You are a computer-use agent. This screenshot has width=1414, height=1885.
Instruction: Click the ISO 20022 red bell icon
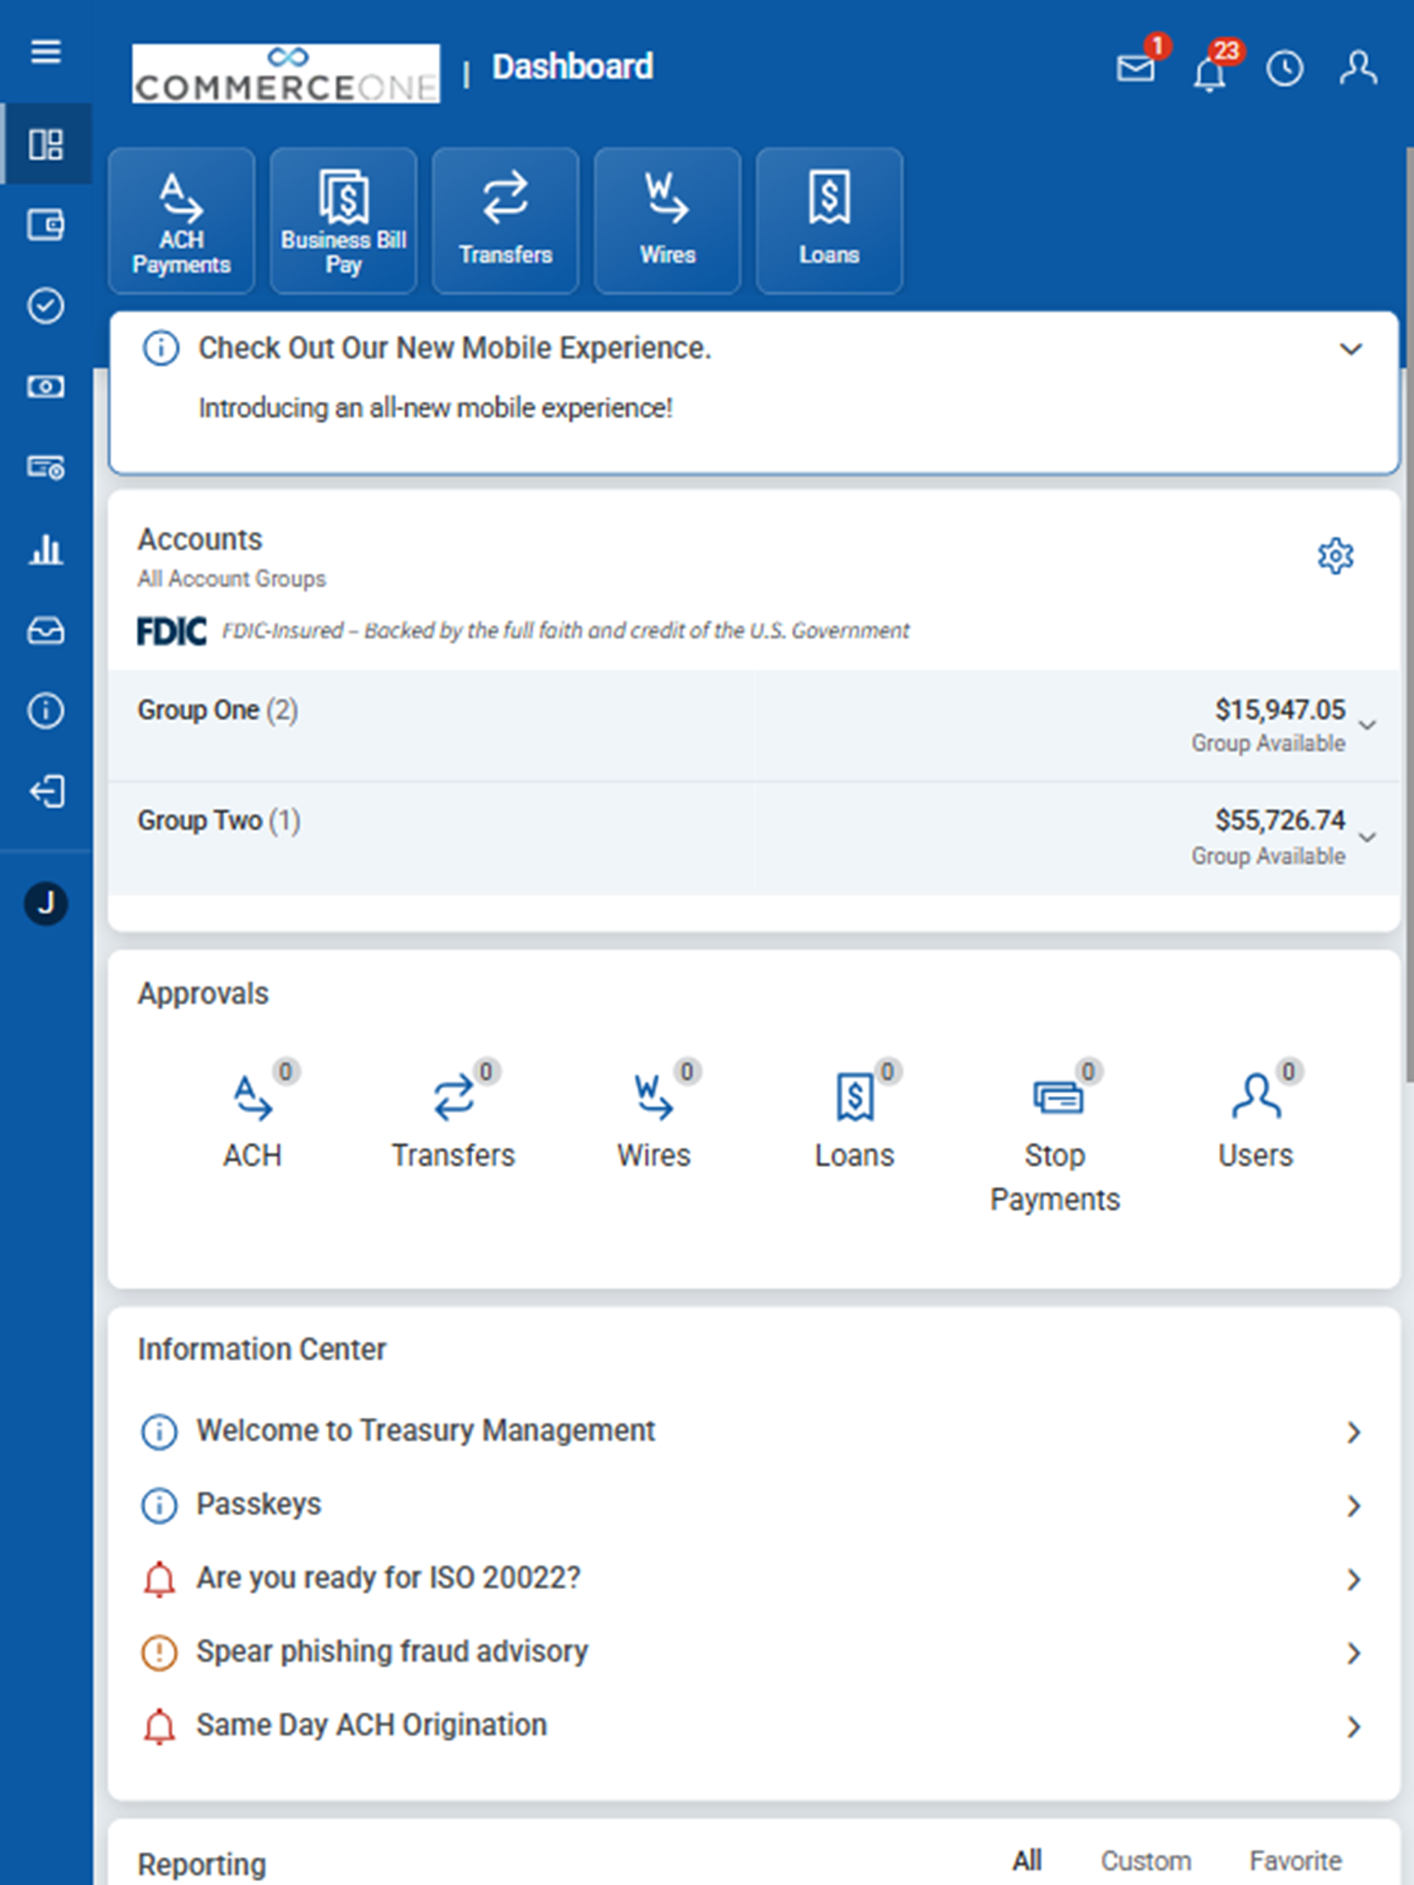click(x=158, y=1579)
